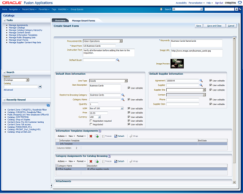Screen dimensions: 243x194
Task: Check the Negotiation required checkbox
Action: 91,120
